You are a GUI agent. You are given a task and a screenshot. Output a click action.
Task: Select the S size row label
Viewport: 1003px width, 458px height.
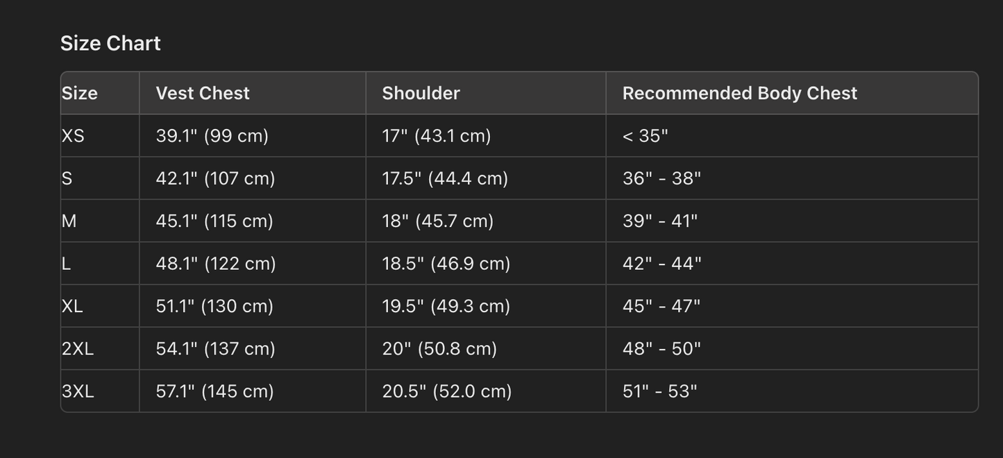click(67, 178)
